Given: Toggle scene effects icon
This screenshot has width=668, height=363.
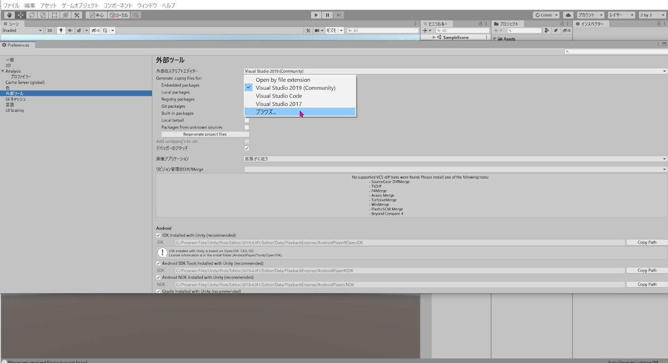Looking at the screenshot, I should pyautogui.click(x=79, y=30).
